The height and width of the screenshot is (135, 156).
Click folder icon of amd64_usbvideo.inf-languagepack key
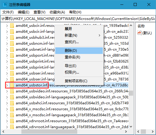click(12, 97)
